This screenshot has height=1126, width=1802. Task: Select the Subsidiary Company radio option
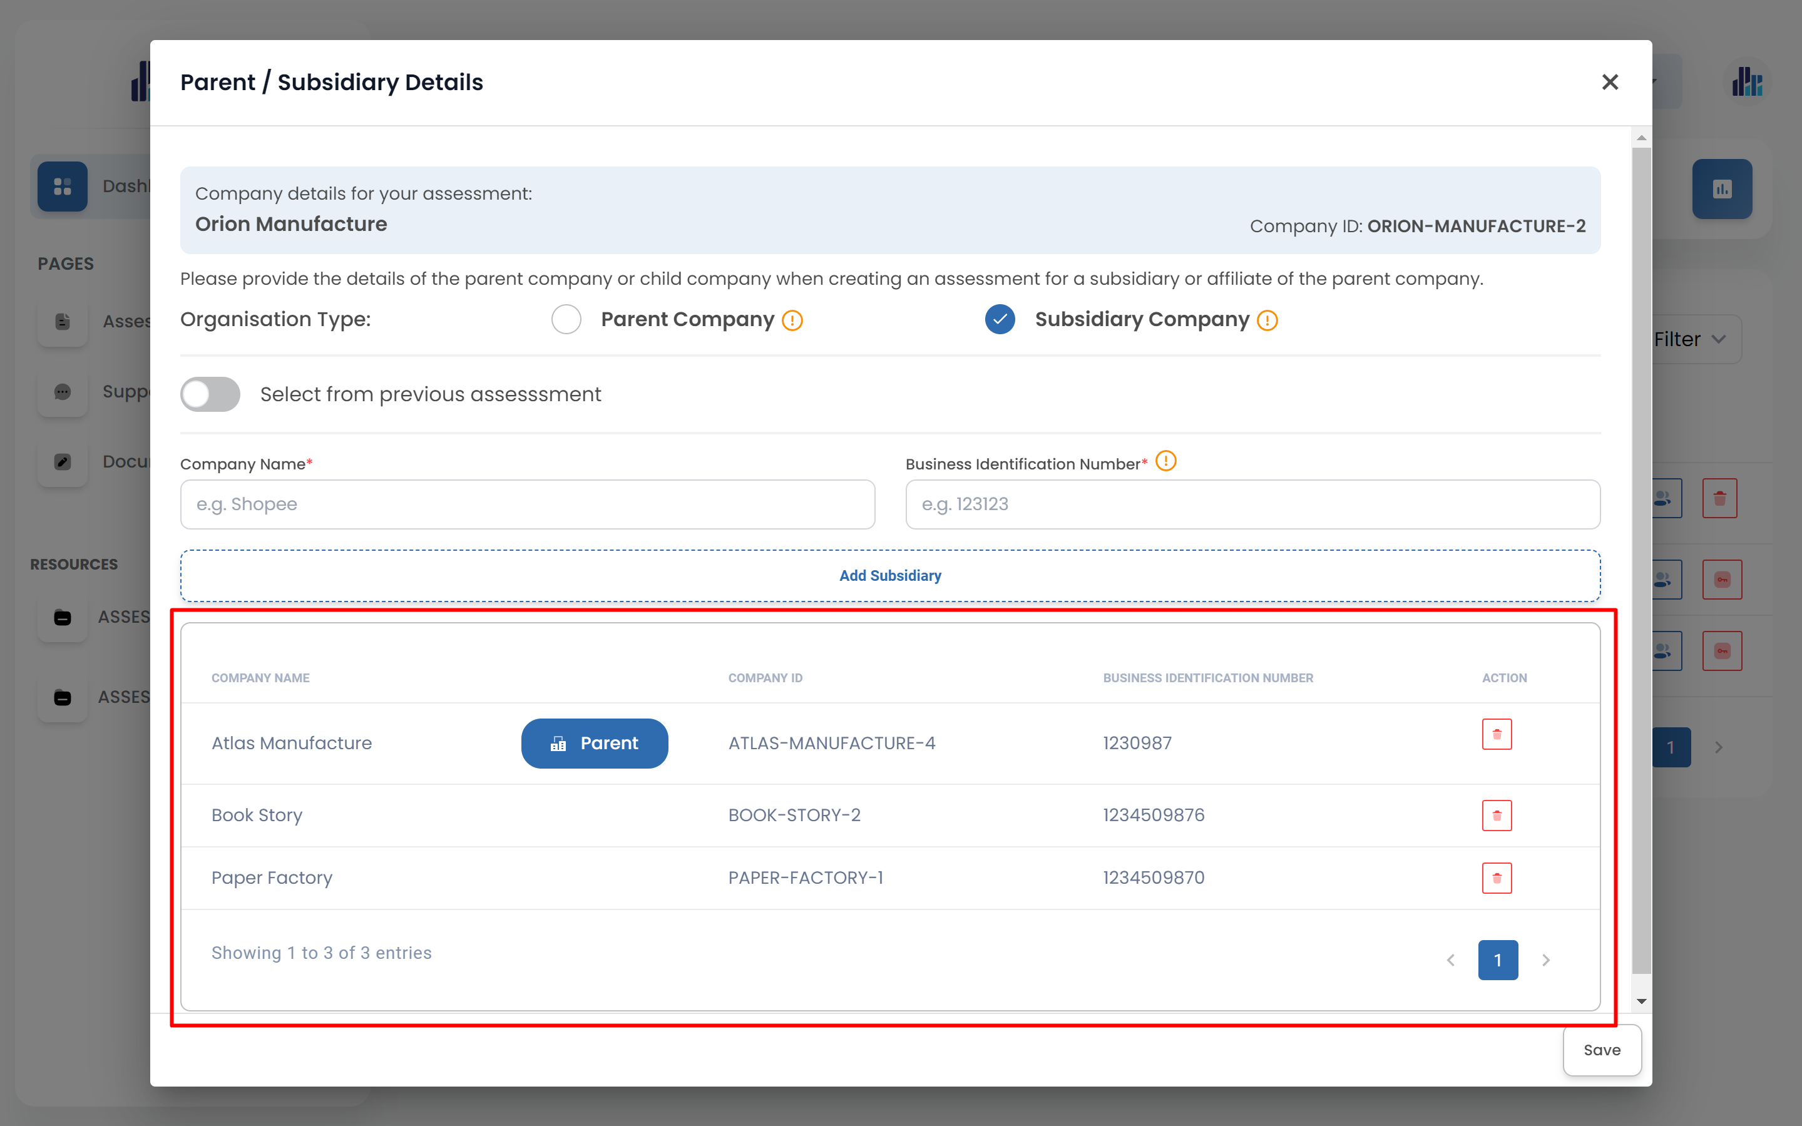point(1000,319)
